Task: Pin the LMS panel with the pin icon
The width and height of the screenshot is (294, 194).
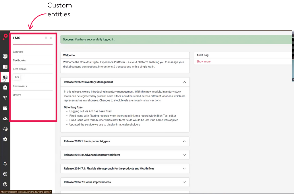Action: tap(46, 38)
